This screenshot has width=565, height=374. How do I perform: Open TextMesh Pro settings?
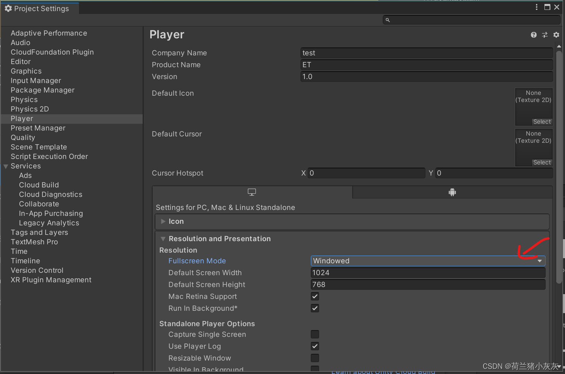[34, 242]
